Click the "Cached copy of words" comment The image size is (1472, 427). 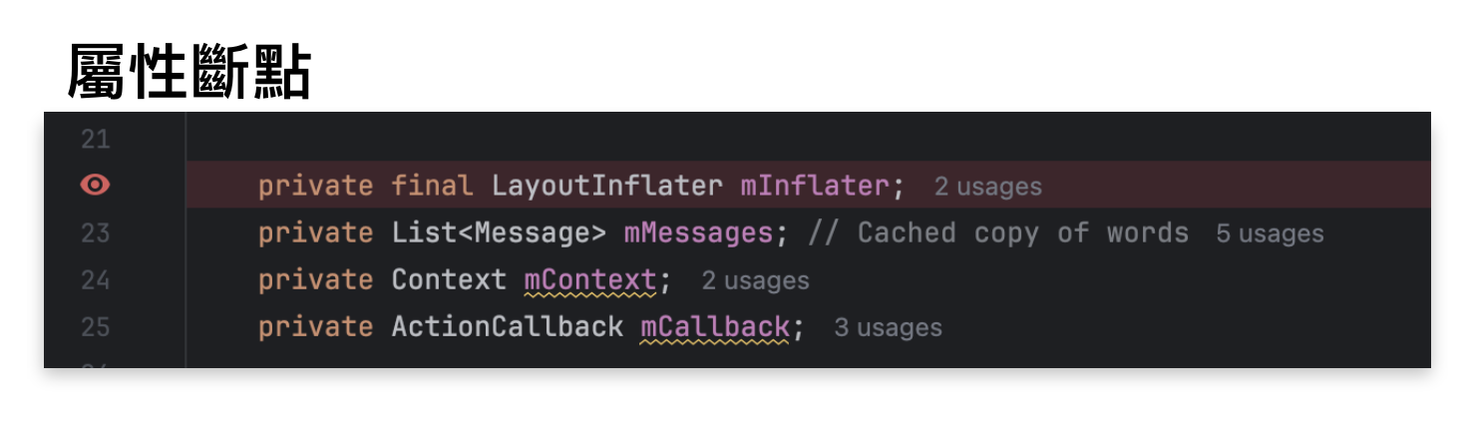997,233
